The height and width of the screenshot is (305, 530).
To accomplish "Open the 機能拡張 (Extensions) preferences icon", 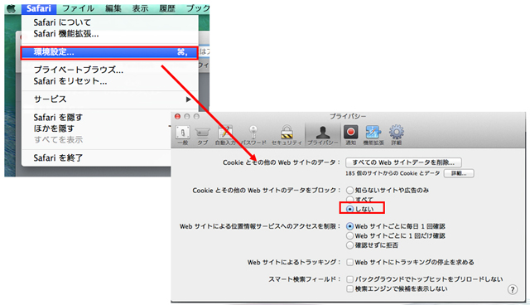I will tap(373, 135).
